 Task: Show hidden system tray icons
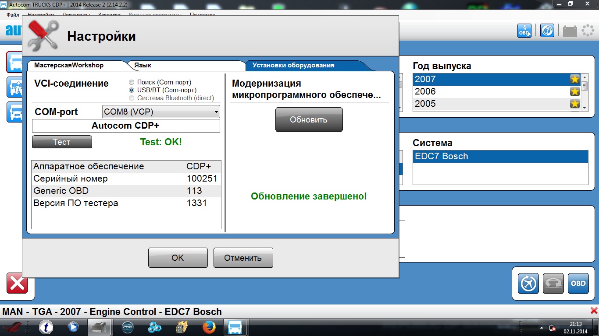(x=542, y=327)
